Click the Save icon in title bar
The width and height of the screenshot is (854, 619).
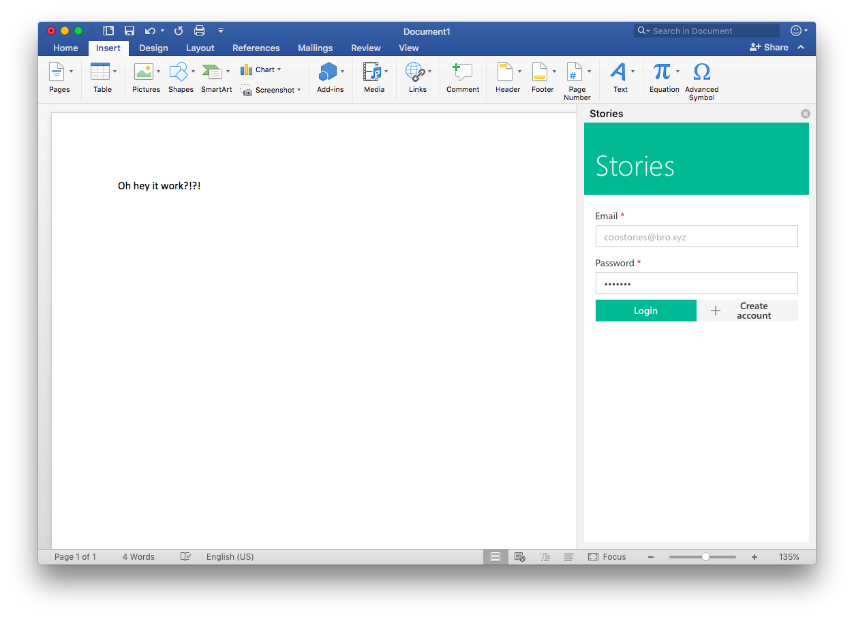coord(129,31)
